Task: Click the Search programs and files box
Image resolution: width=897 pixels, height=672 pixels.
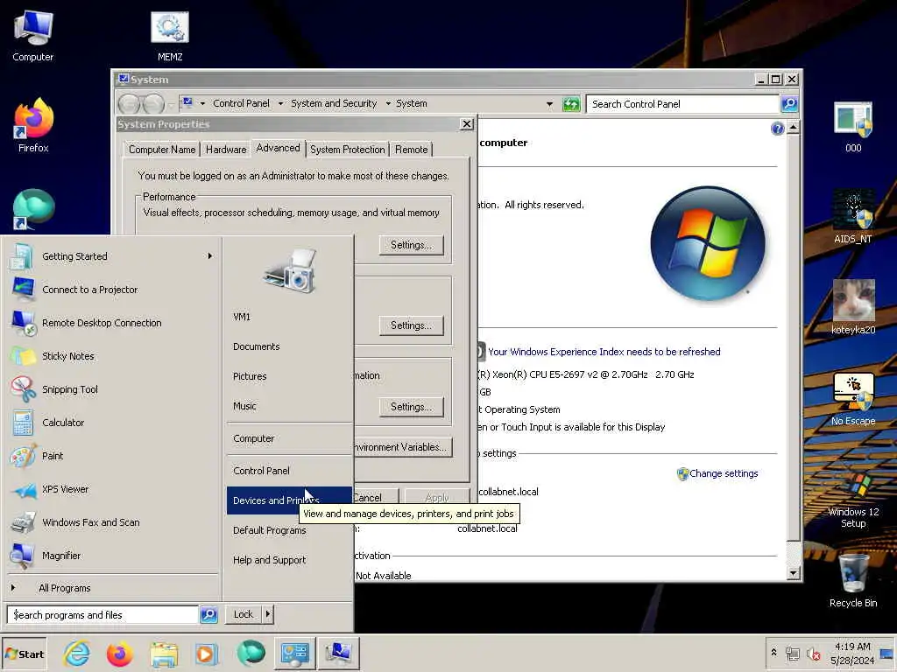Action: click(x=103, y=615)
